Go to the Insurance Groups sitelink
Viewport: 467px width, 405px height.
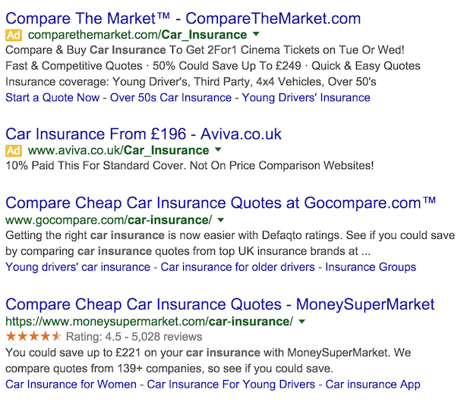click(371, 267)
